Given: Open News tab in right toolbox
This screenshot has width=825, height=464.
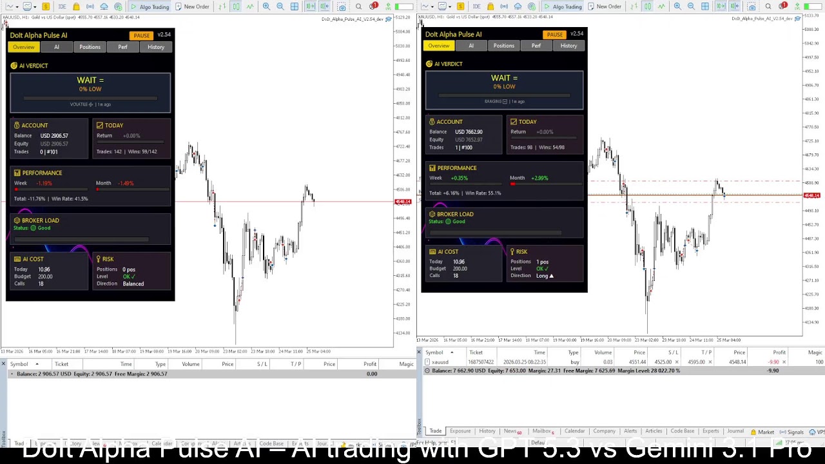Looking at the screenshot, I should [512, 431].
